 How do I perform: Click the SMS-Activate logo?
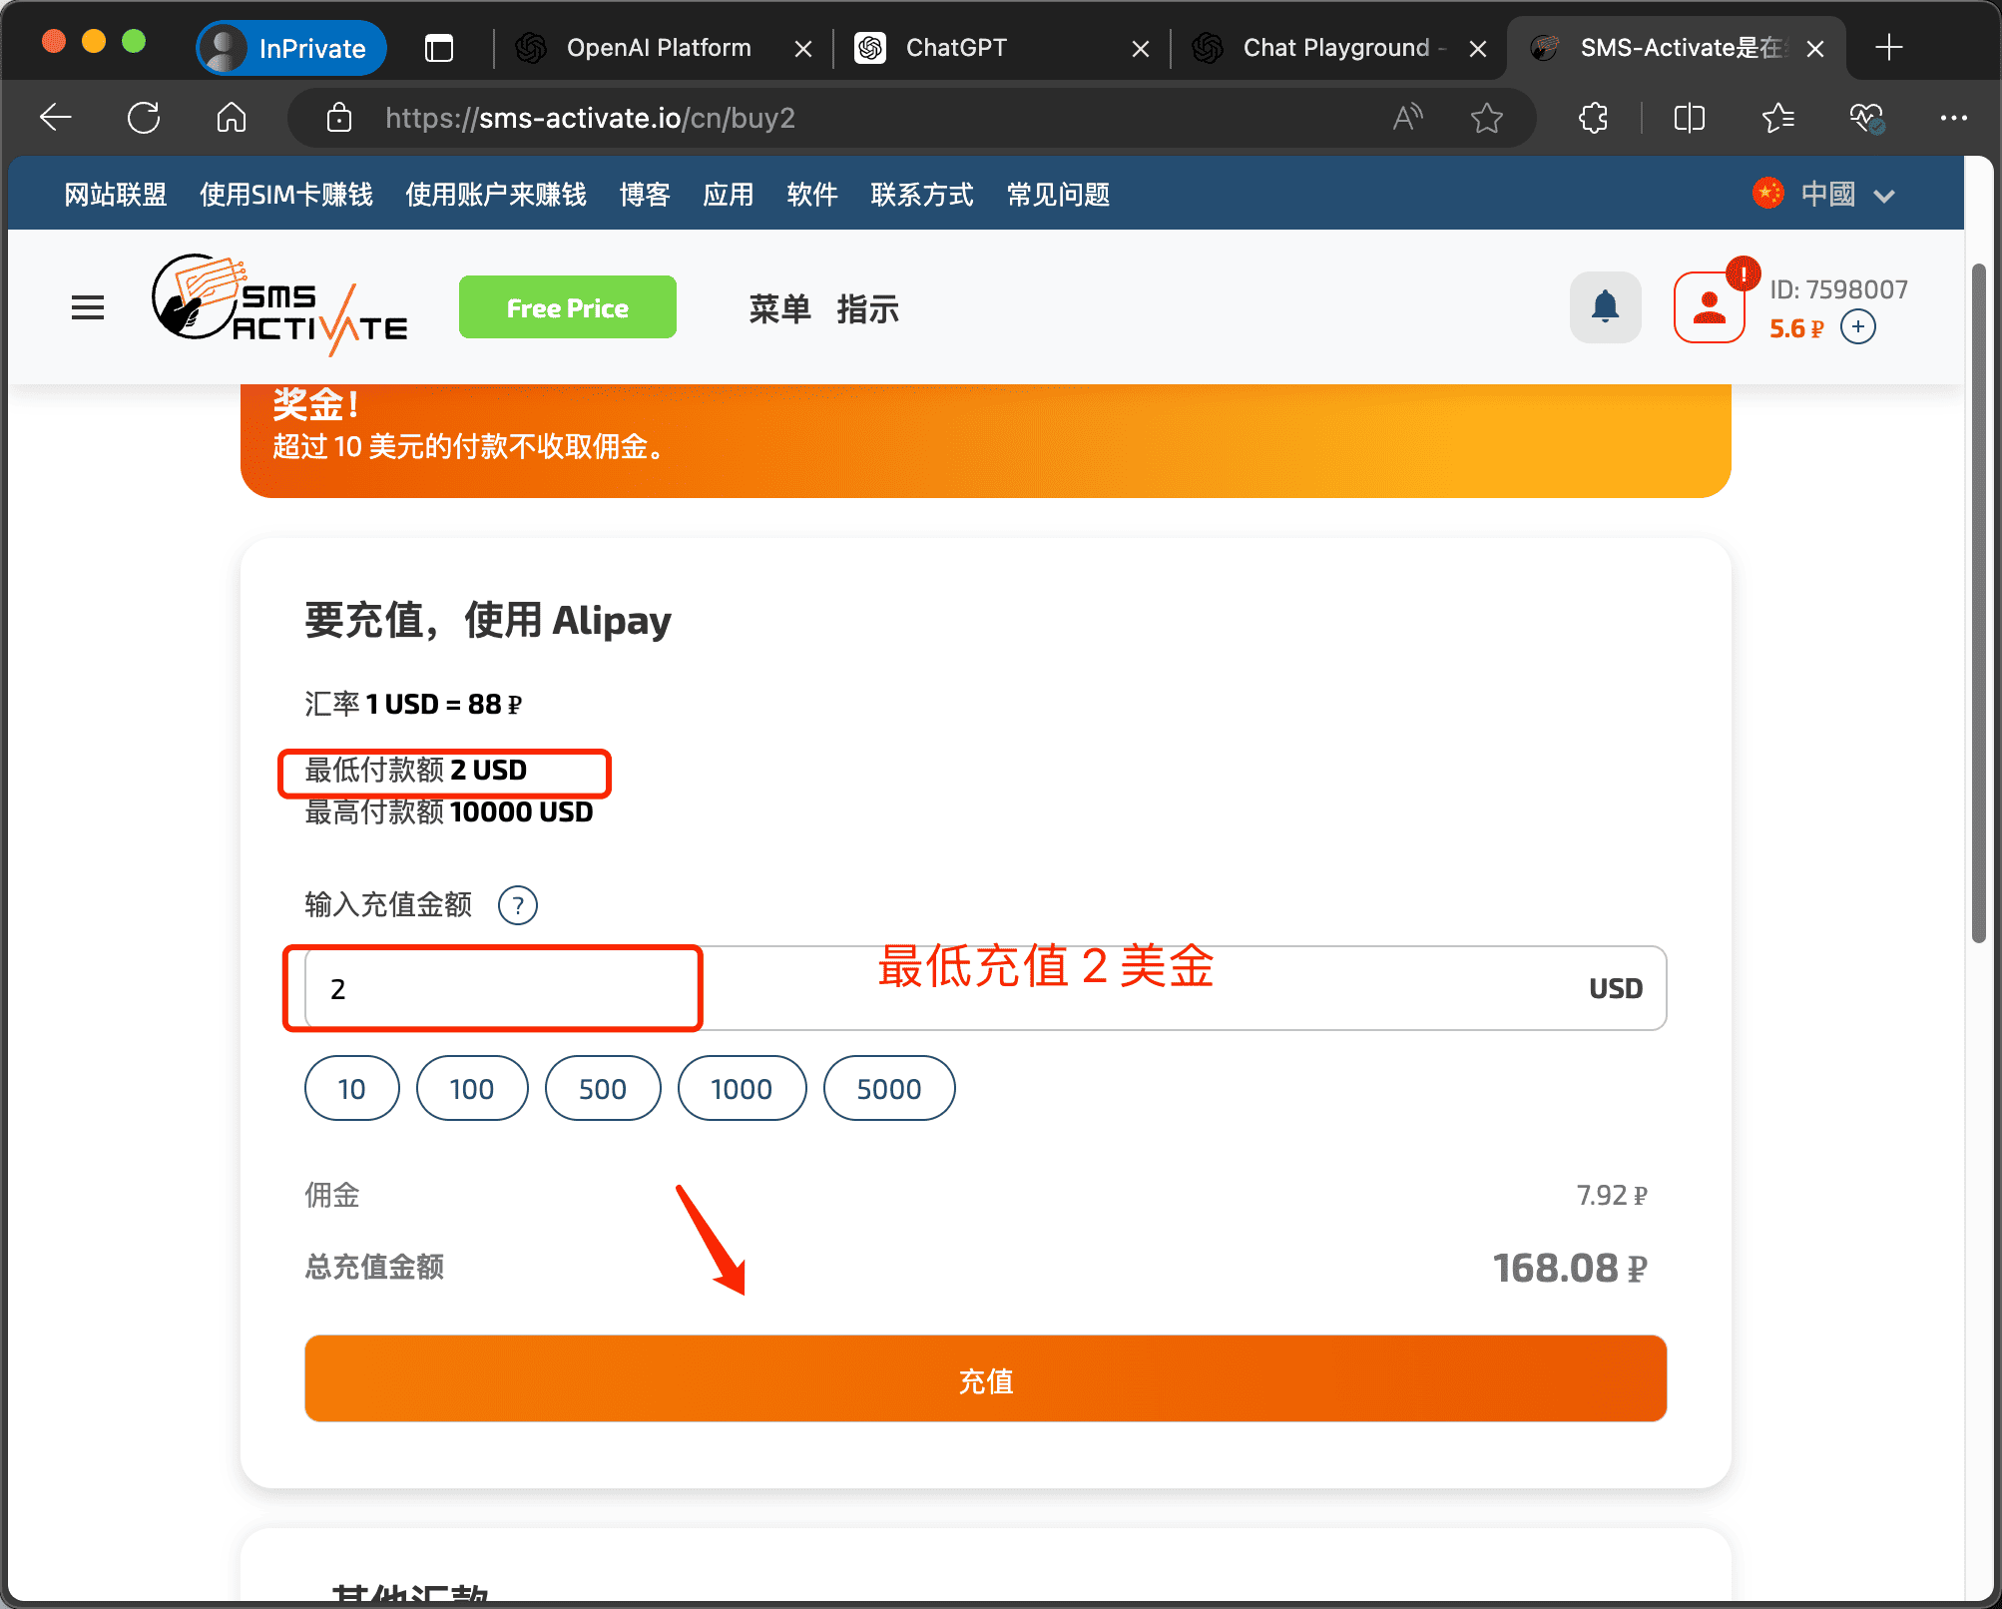point(279,306)
